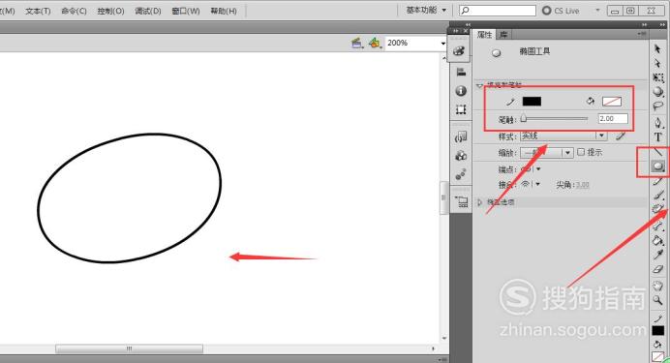Viewport: 670px width, 363px height.
Task: Open the Motion Presets panel icon
Action: (461, 174)
